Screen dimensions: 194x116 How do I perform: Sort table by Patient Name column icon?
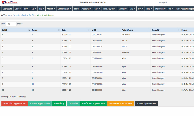click(148, 30)
